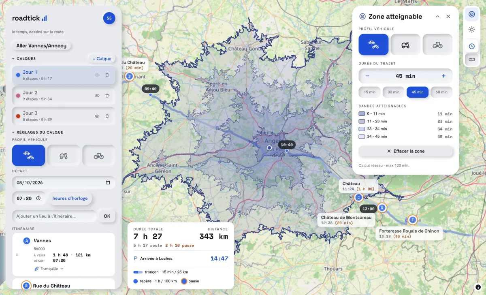Click the 23 - 34 min band swatch
The width and height of the screenshot is (486, 295).
click(x=362, y=129)
